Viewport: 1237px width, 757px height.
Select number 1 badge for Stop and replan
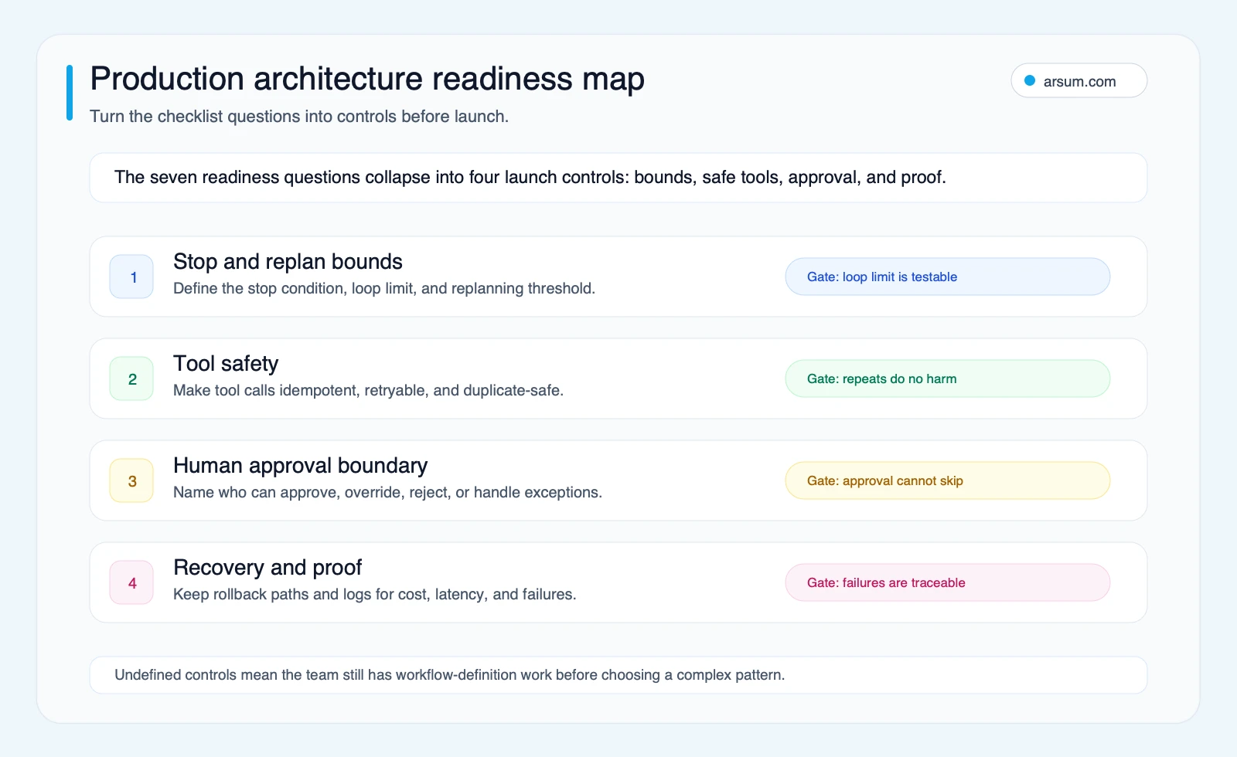(x=132, y=277)
